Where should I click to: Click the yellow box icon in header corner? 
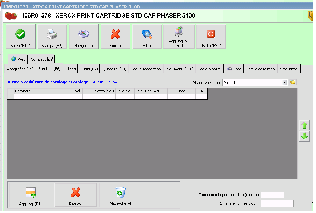(x=310, y=16)
